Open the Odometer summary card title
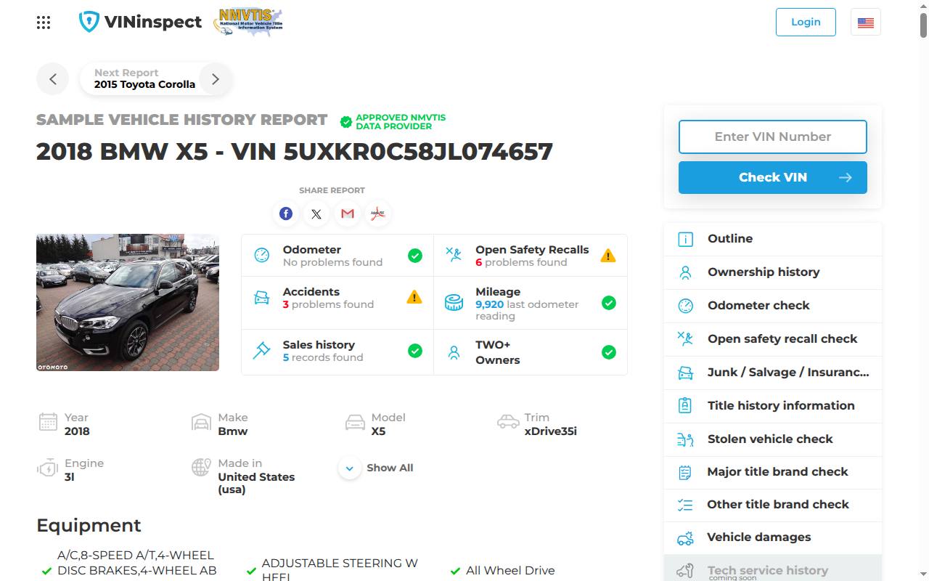The image size is (929, 581). tap(312, 249)
